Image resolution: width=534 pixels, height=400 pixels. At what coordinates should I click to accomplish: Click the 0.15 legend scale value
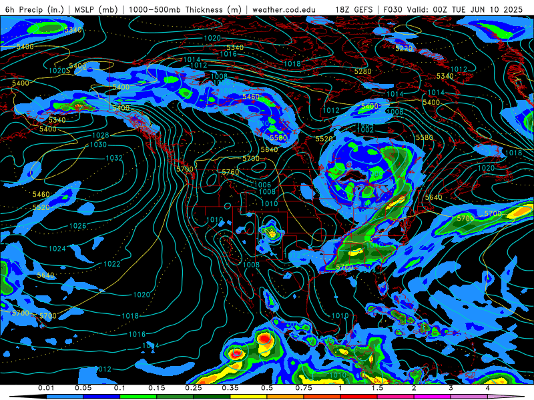[157, 388]
